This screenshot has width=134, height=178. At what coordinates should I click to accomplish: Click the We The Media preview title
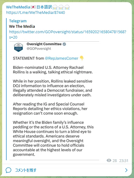(x=22, y=27)
